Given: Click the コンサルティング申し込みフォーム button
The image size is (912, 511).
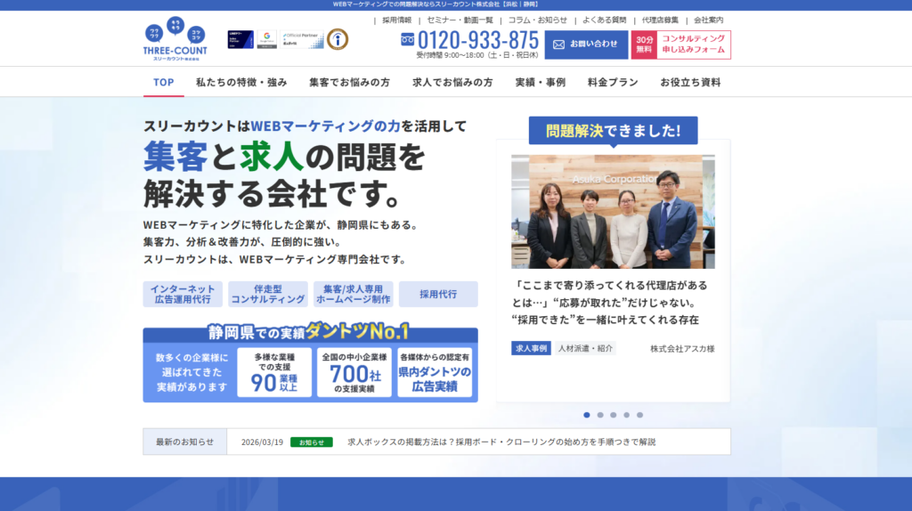Looking at the screenshot, I should (x=693, y=45).
